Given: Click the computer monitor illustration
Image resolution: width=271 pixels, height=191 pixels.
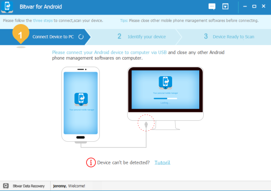Looking at the screenshot, I should coord(166,98).
